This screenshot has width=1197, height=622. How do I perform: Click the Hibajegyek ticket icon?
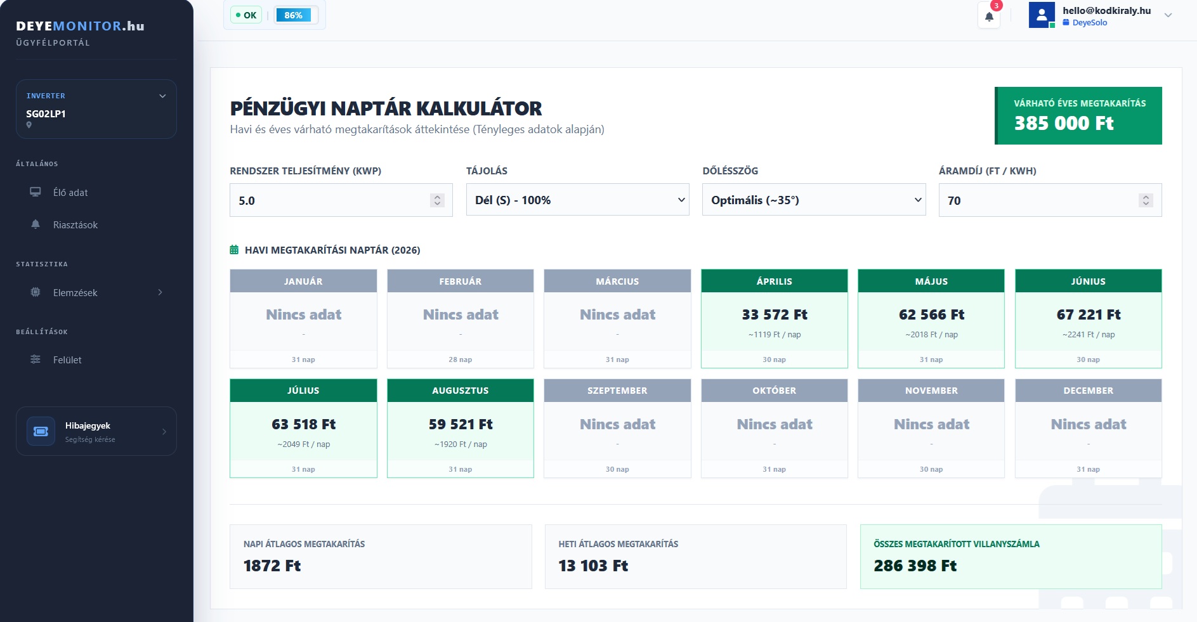pos(41,431)
